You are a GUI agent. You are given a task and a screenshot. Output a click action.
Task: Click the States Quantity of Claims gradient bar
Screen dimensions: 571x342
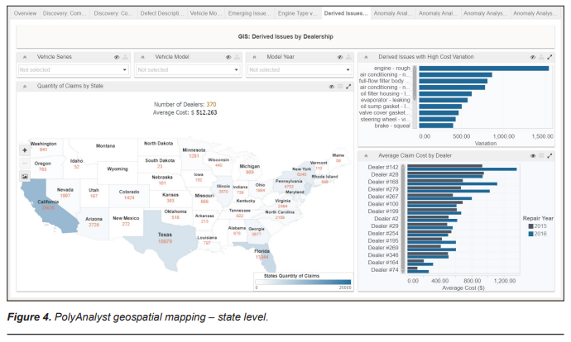coord(303,282)
